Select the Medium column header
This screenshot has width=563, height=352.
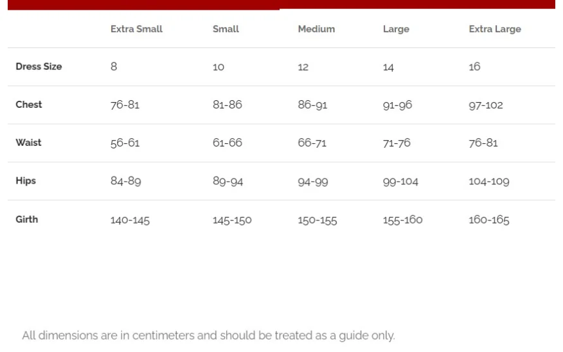tap(316, 29)
